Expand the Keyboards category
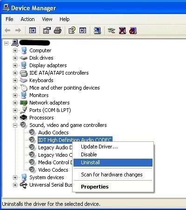This screenshot has width=186, height=210. click(x=15, y=80)
